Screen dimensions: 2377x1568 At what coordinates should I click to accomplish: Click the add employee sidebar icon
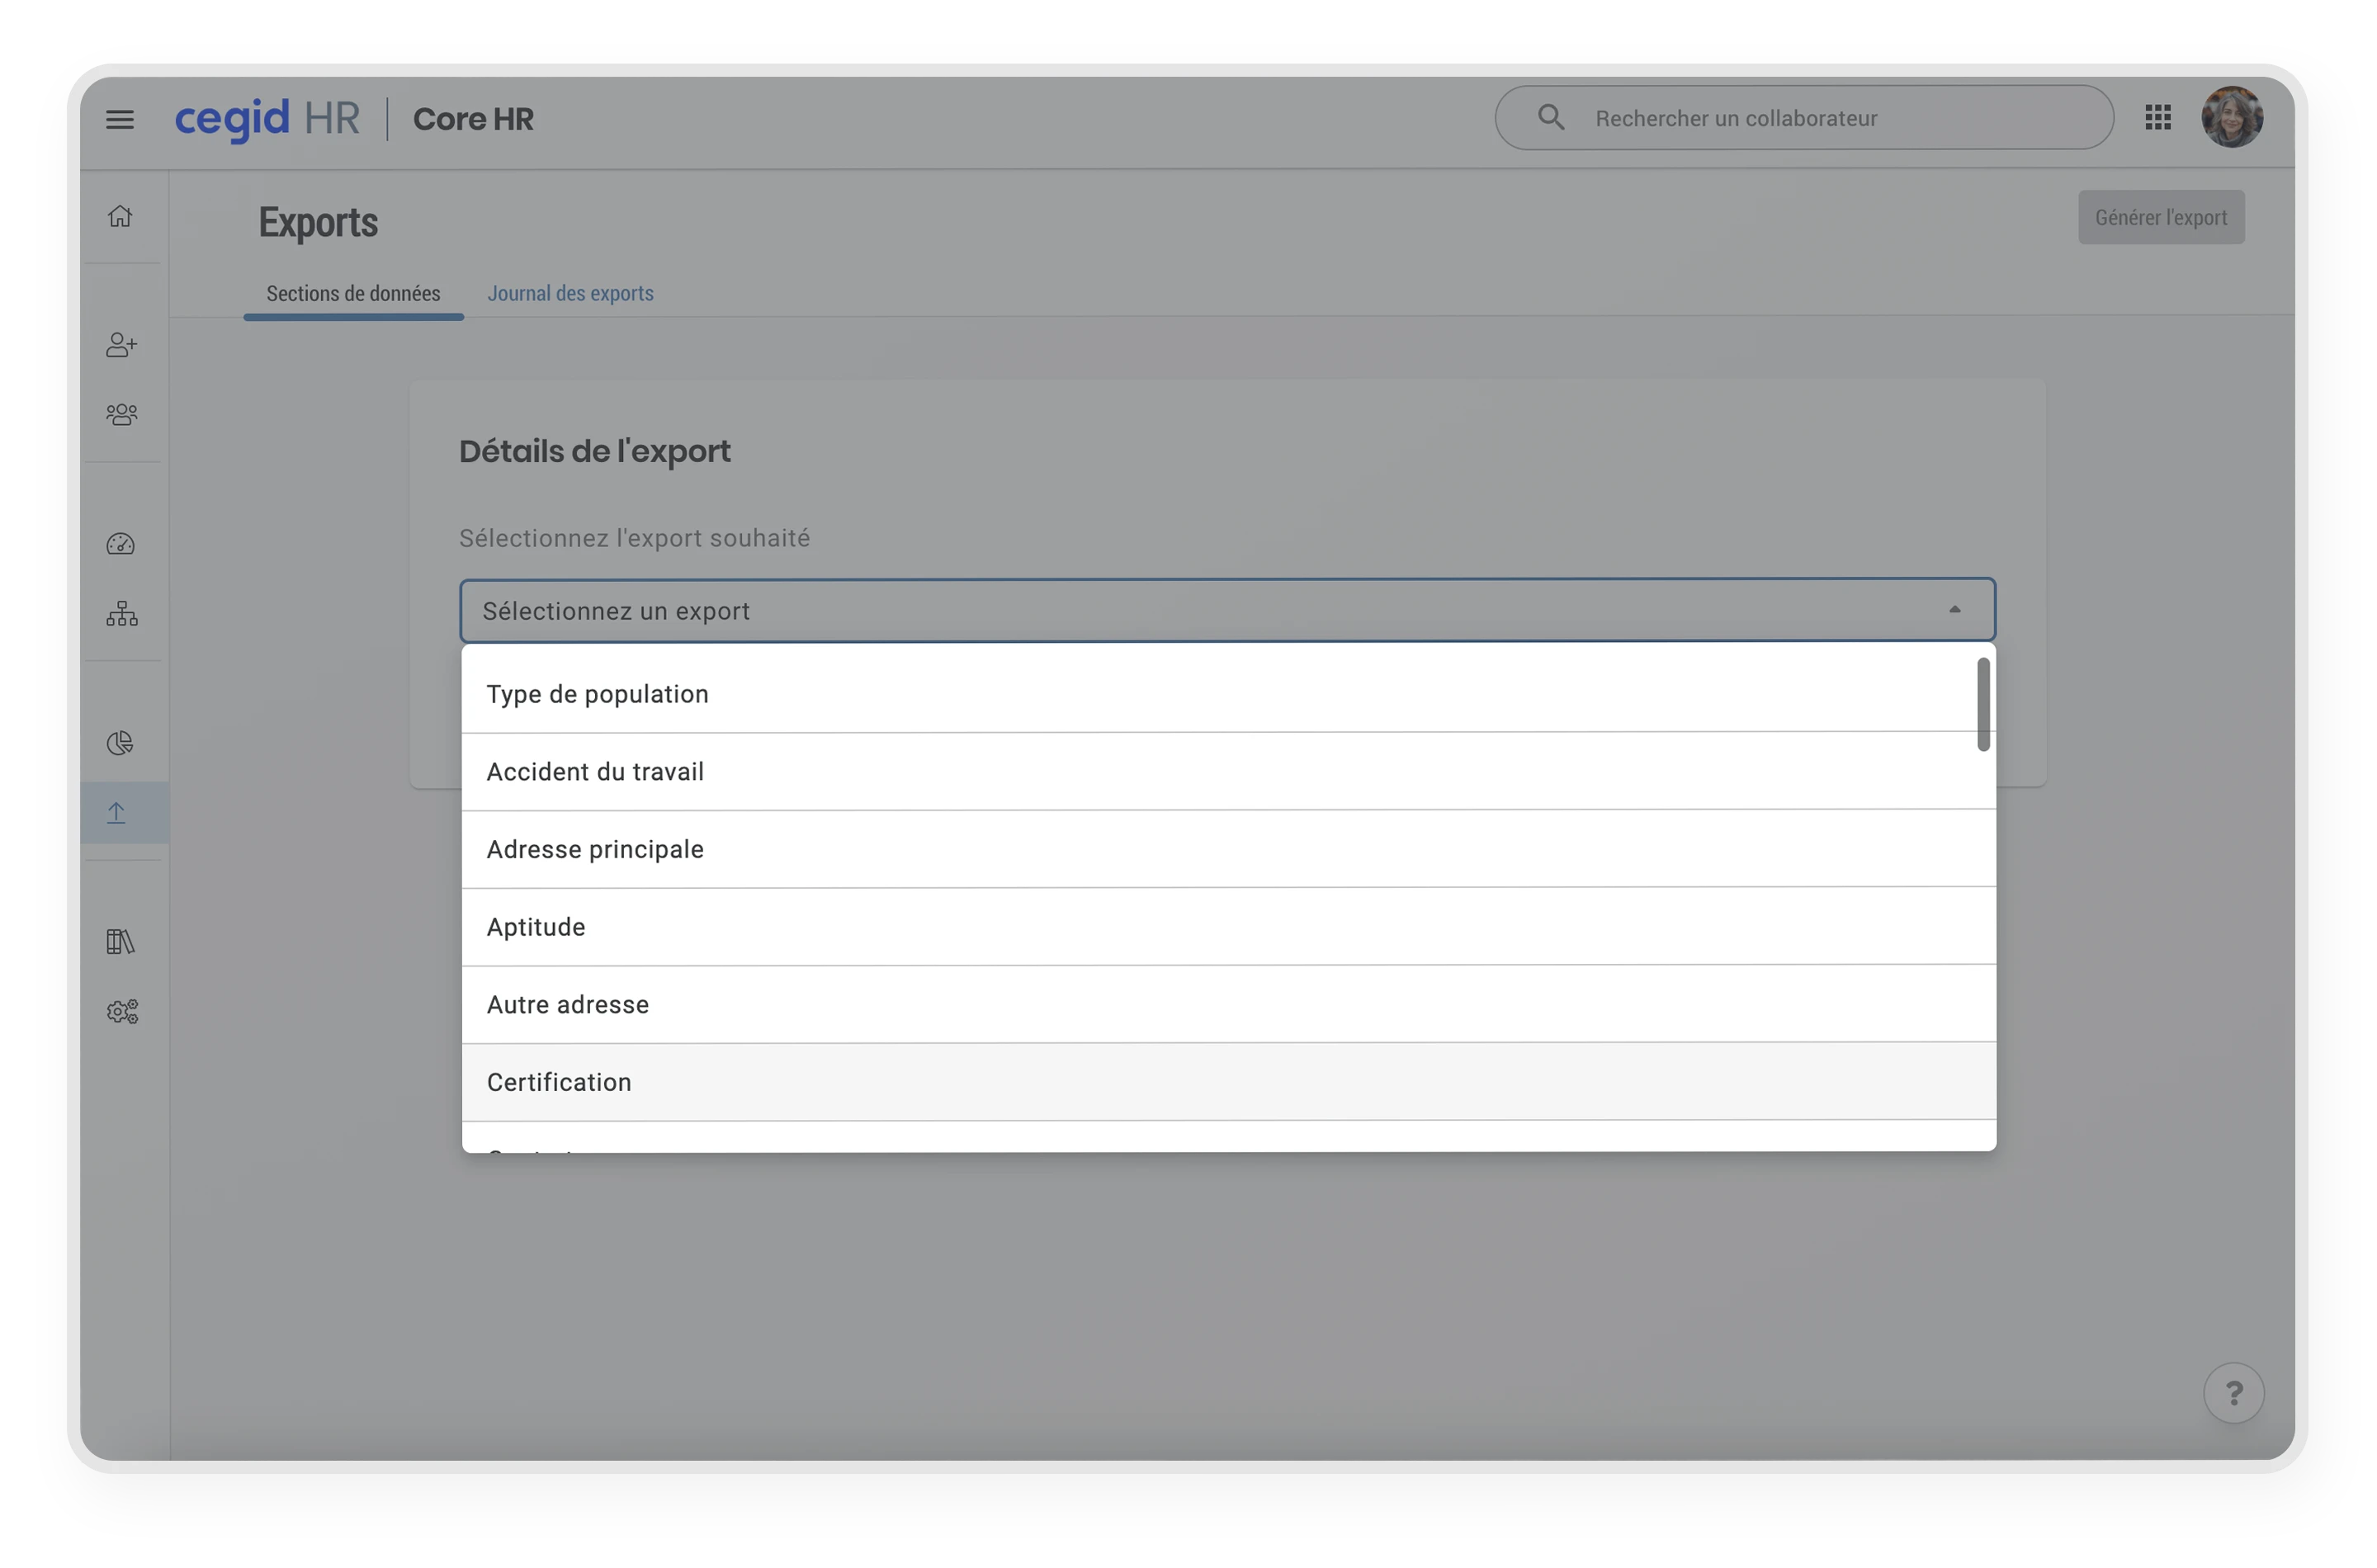point(121,345)
